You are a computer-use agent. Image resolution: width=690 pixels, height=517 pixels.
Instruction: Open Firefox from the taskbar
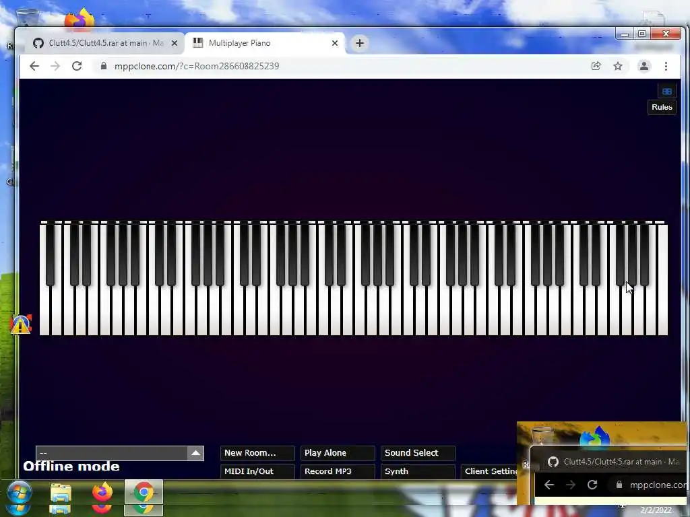(x=102, y=492)
